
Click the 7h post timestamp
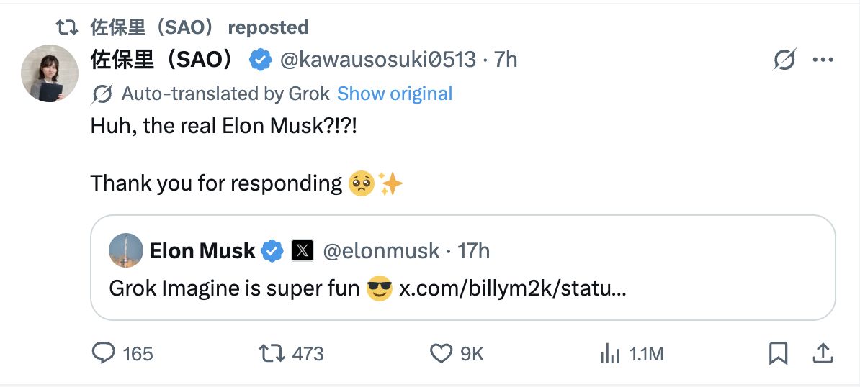point(506,60)
